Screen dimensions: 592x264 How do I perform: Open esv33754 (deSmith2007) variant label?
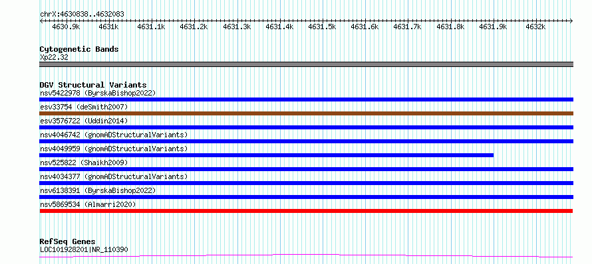(x=84, y=107)
